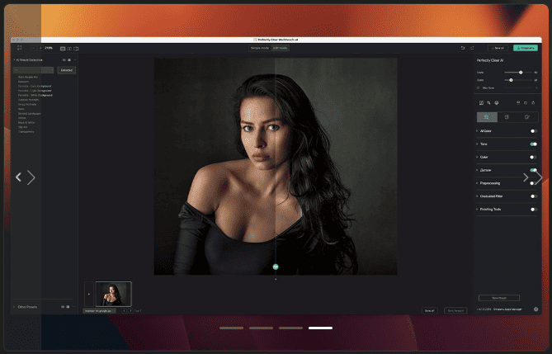The image size is (552, 354).
Task: Click the small collapse arrow below the image
Action: point(276,280)
